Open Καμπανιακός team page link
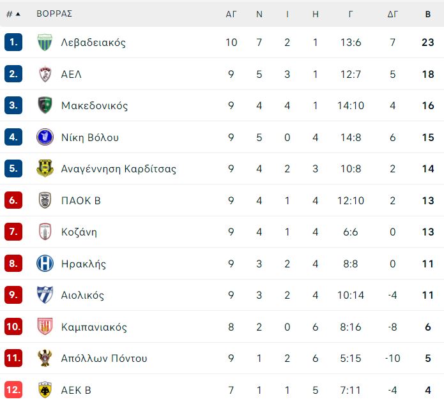This screenshot has width=444, height=404. tap(94, 327)
